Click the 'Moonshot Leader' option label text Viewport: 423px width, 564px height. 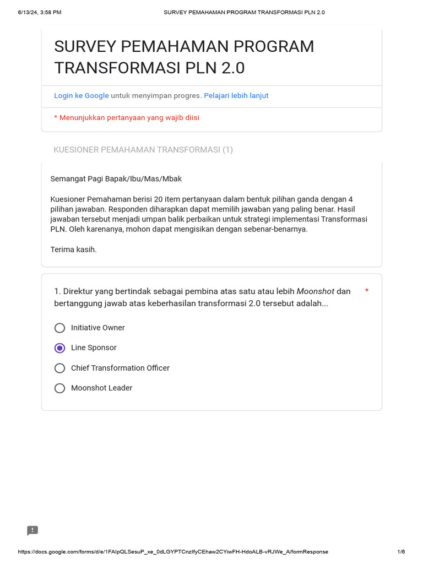coord(101,388)
